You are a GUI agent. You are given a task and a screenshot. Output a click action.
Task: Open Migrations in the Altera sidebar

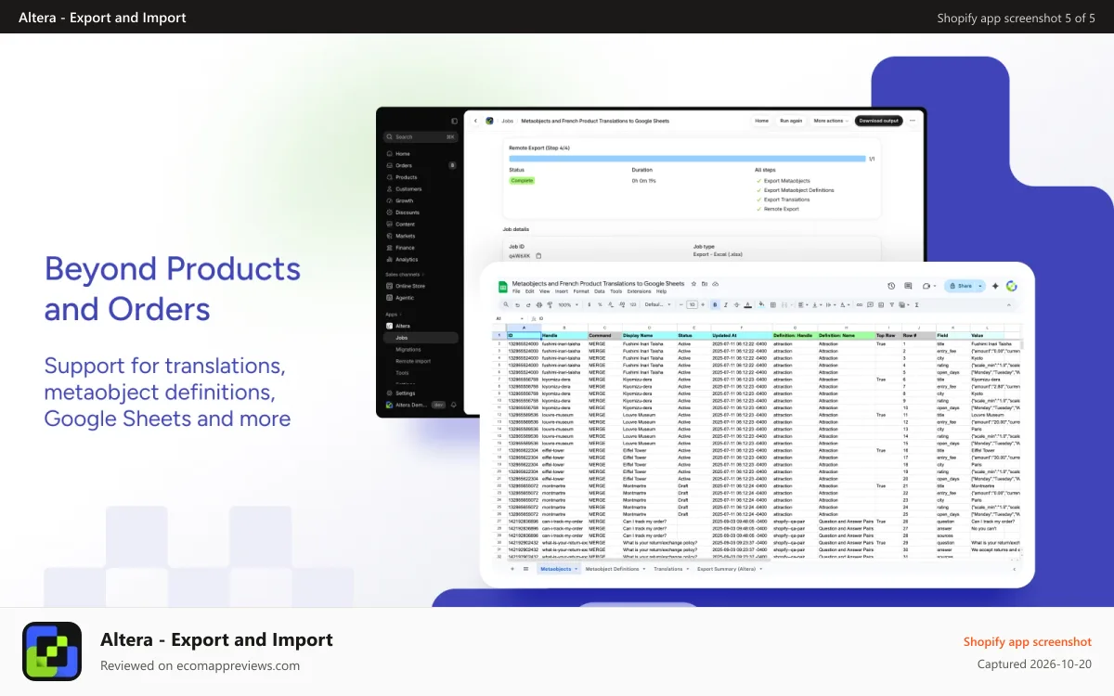pyautogui.click(x=408, y=349)
